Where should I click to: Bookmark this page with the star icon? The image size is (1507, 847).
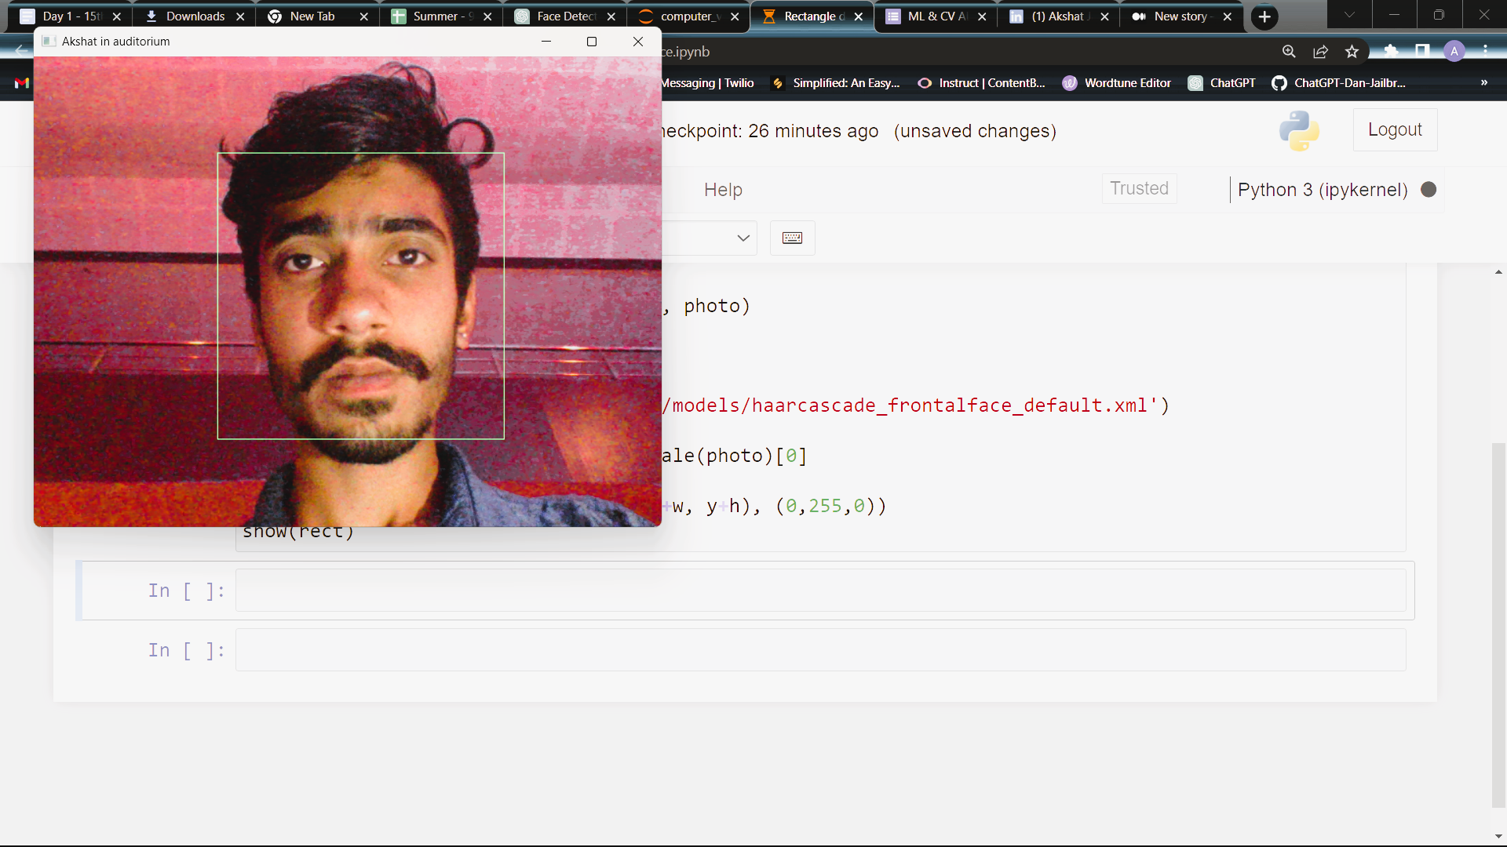click(1352, 52)
